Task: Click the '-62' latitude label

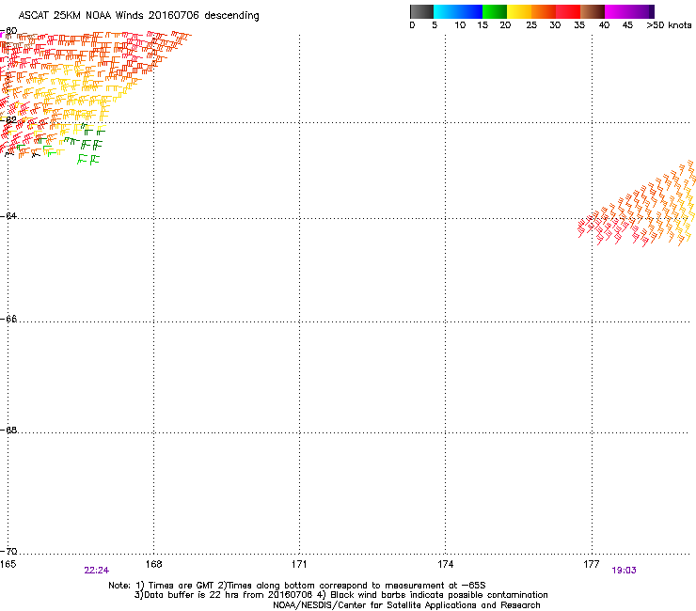Action: click(x=8, y=119)
